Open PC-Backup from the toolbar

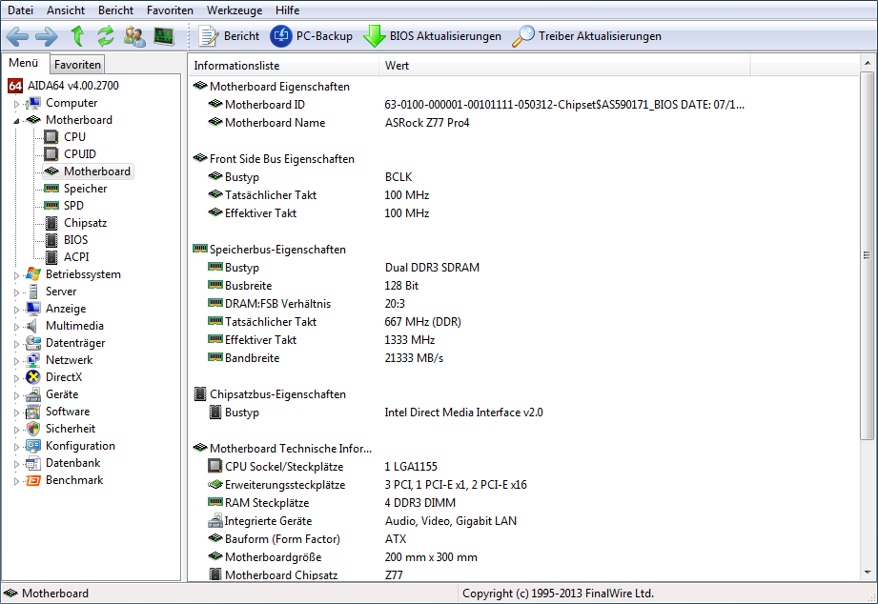point(311,36)
